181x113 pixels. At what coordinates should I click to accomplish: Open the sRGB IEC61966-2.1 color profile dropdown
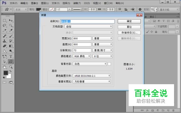[92, 76]
